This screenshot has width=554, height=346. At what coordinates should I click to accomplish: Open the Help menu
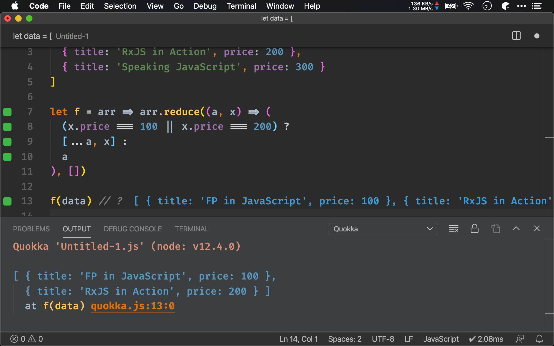click(312, 6)
